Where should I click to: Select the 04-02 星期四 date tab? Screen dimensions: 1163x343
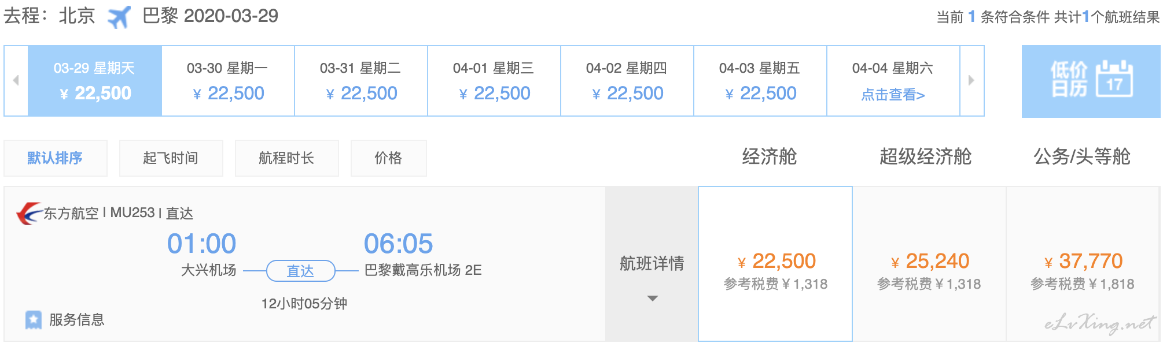627,81
